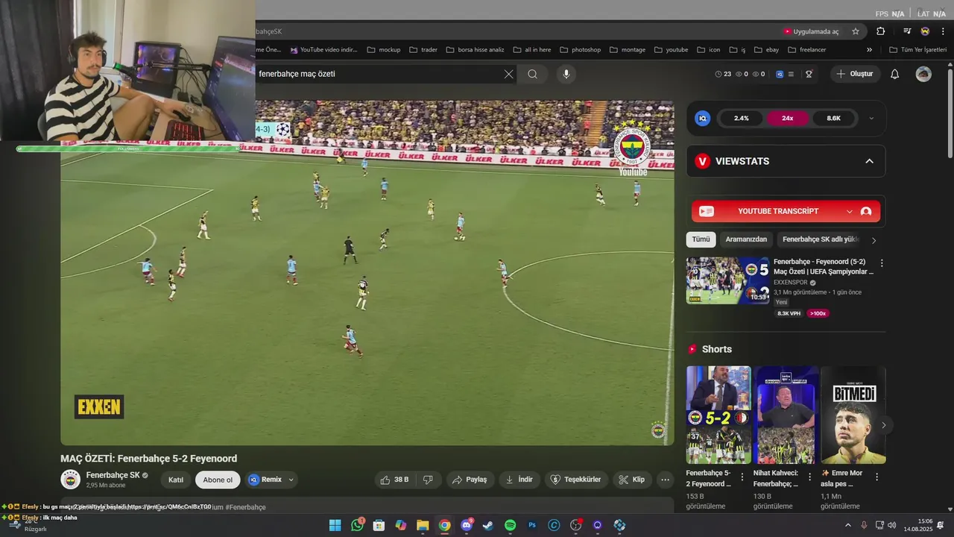
Task: Open the YouTube account avatar menu
Action: tap(923, 74)
